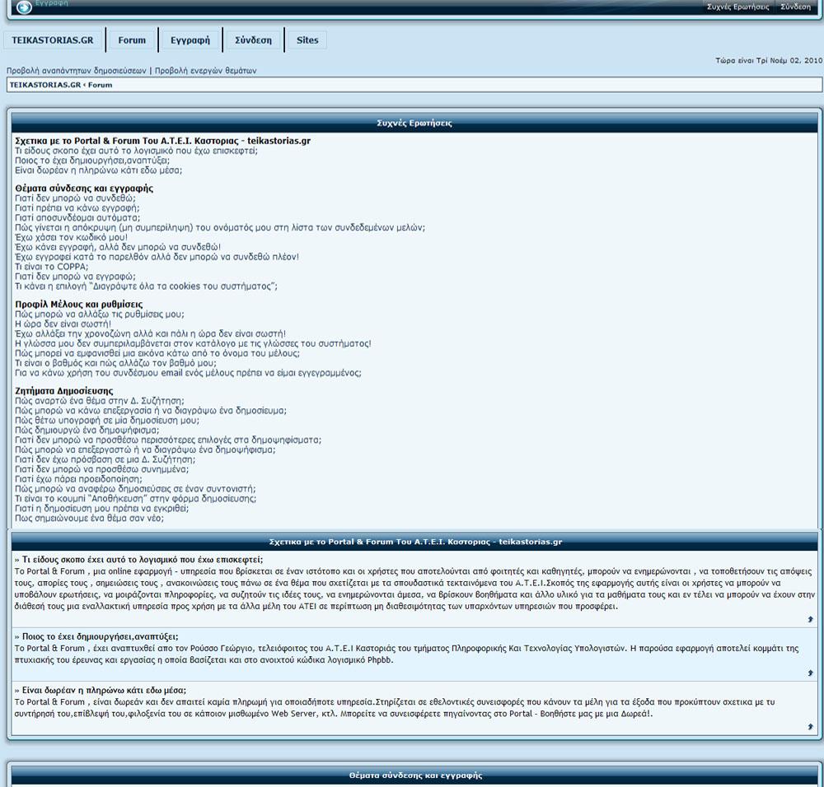The height and width of the screenshot is (787, 824).
Task: Open 'Τι είναι ο βαθμός' question
Action: point(115,363)
